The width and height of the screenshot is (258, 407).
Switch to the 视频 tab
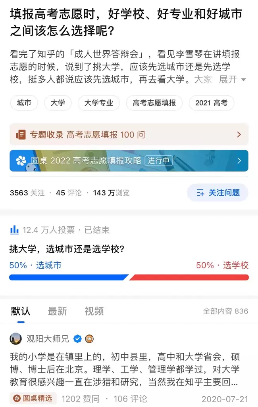click(x=94, y=311)
